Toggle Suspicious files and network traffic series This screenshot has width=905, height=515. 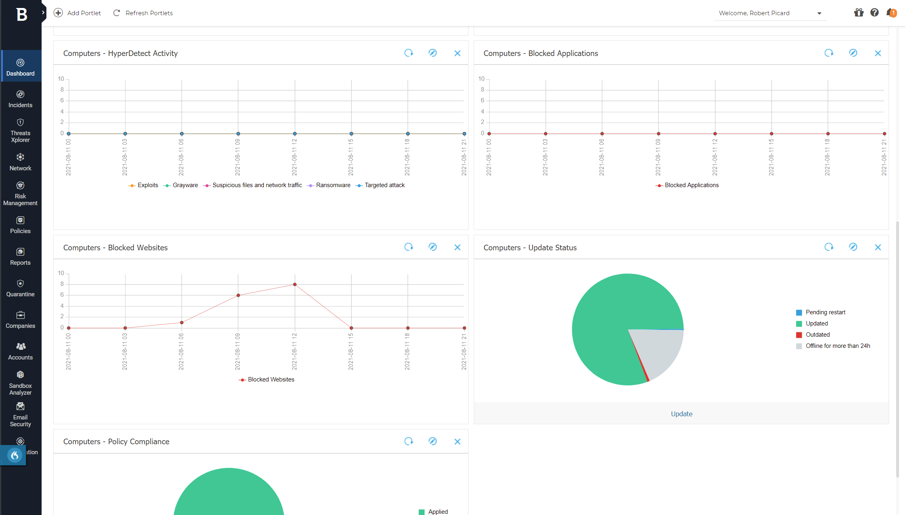(x=253, y=185)
